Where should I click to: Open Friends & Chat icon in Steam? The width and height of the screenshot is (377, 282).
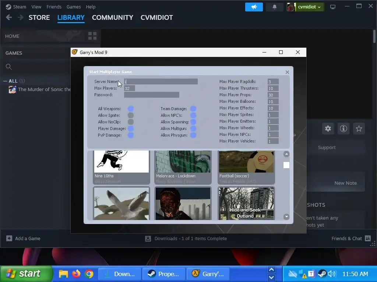pyautogui.click(x=368, y=238)
